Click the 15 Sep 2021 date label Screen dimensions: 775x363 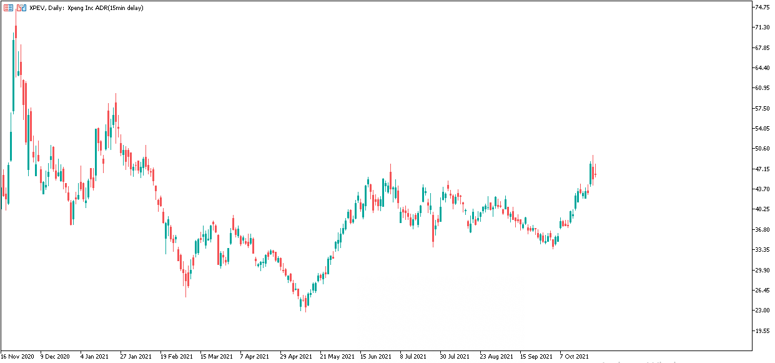(x=536, y=357)
